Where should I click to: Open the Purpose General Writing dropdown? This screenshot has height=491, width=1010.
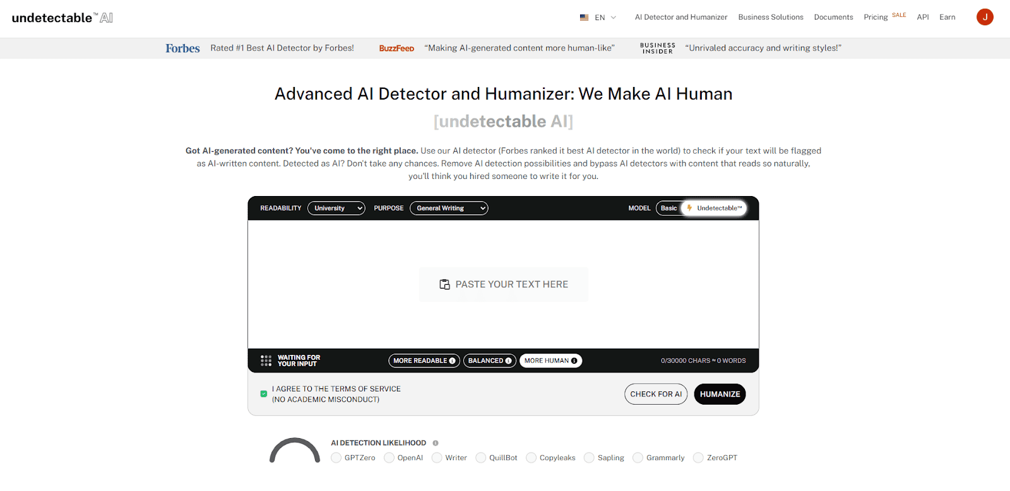pyautogui.click(x=449, y=208)
